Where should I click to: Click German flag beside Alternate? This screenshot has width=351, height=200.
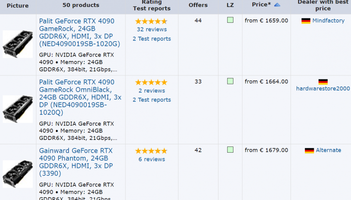tap(309, 150)
